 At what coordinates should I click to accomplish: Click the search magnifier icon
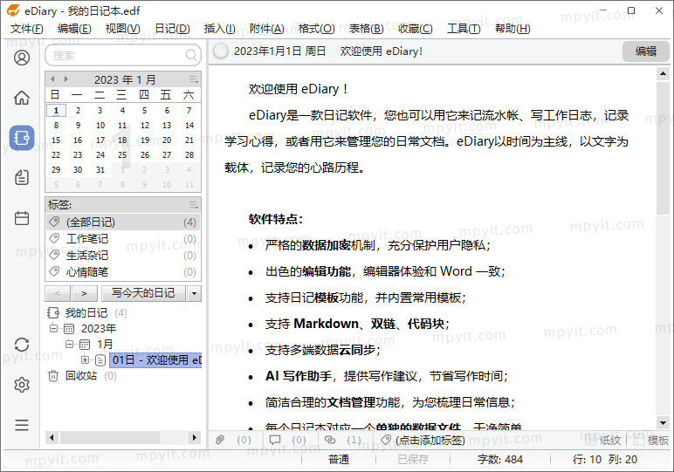[x=191, y=56]
